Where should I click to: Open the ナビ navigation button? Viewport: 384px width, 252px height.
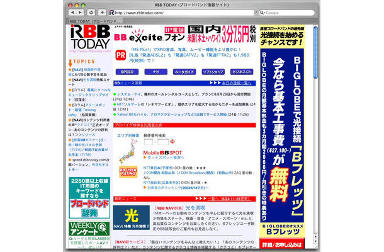click(155, 72)
